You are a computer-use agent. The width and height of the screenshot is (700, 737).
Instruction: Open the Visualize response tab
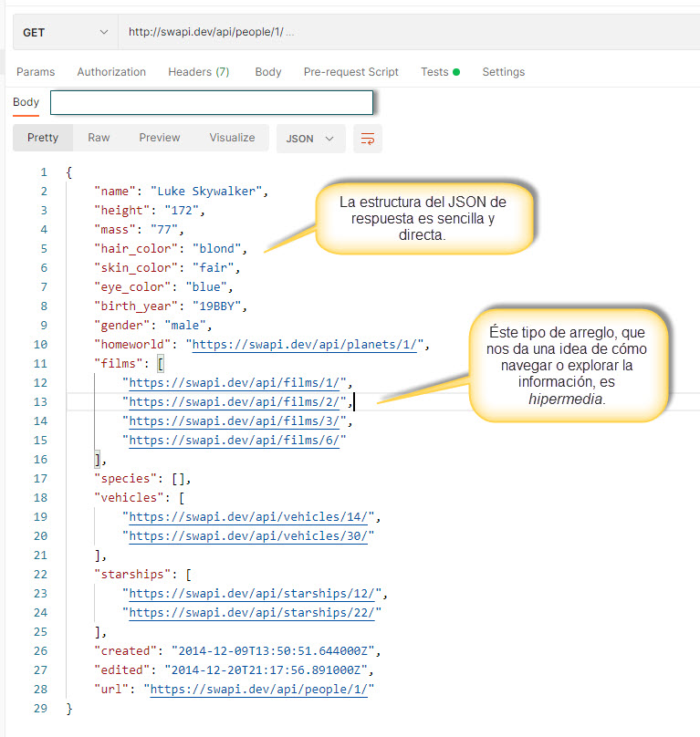231,137
